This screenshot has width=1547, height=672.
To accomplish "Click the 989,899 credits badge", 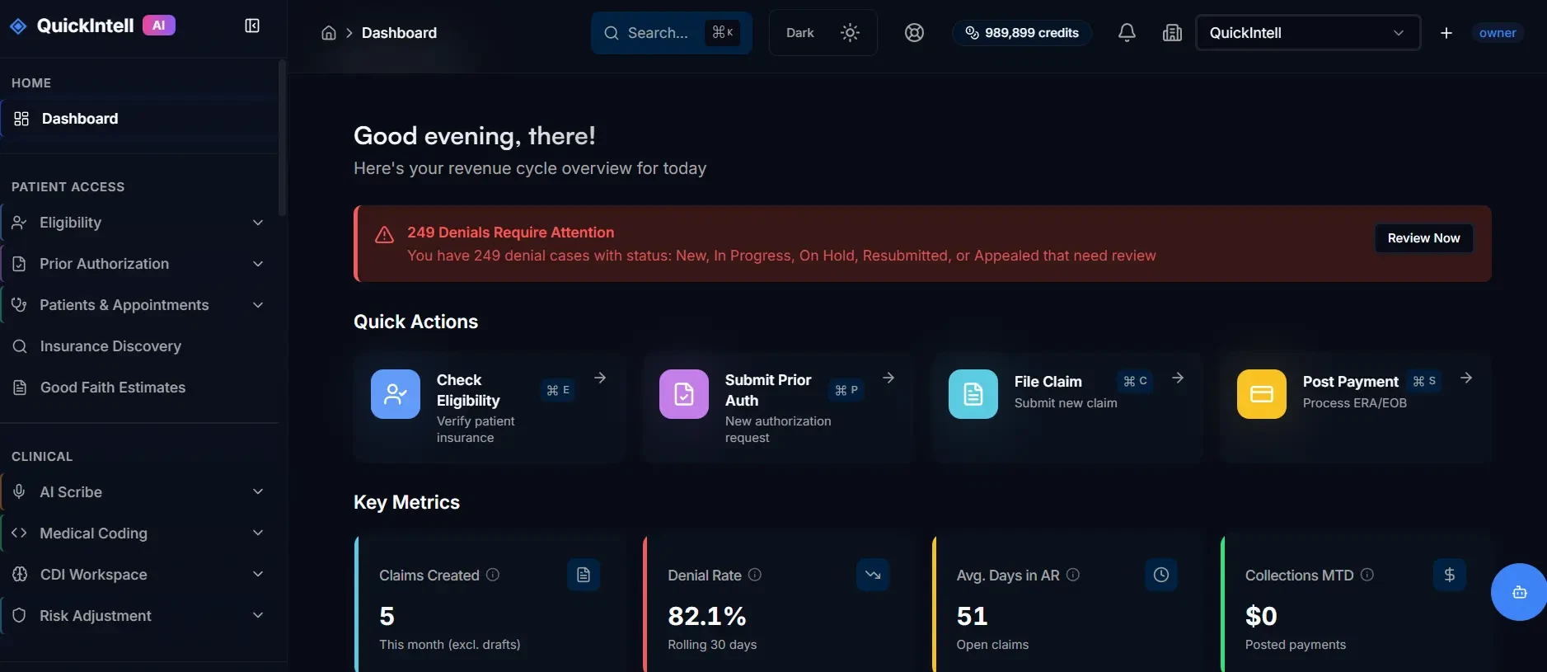I will tap(1022, 33).
